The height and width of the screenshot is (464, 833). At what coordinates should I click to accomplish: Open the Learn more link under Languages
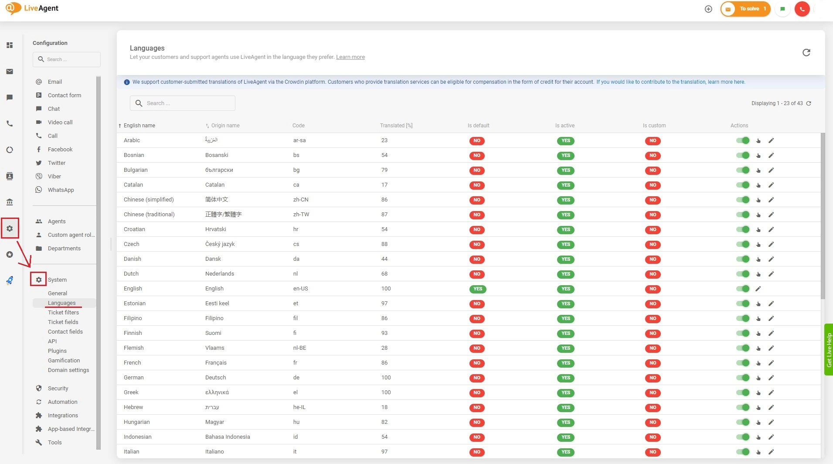click(350, 57)
